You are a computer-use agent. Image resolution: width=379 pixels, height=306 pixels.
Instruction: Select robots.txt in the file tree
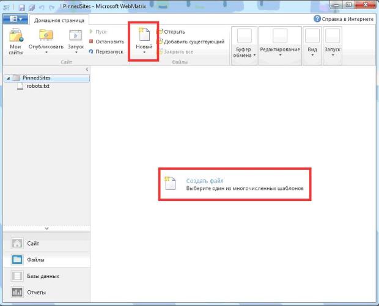[x=38, y=86]
